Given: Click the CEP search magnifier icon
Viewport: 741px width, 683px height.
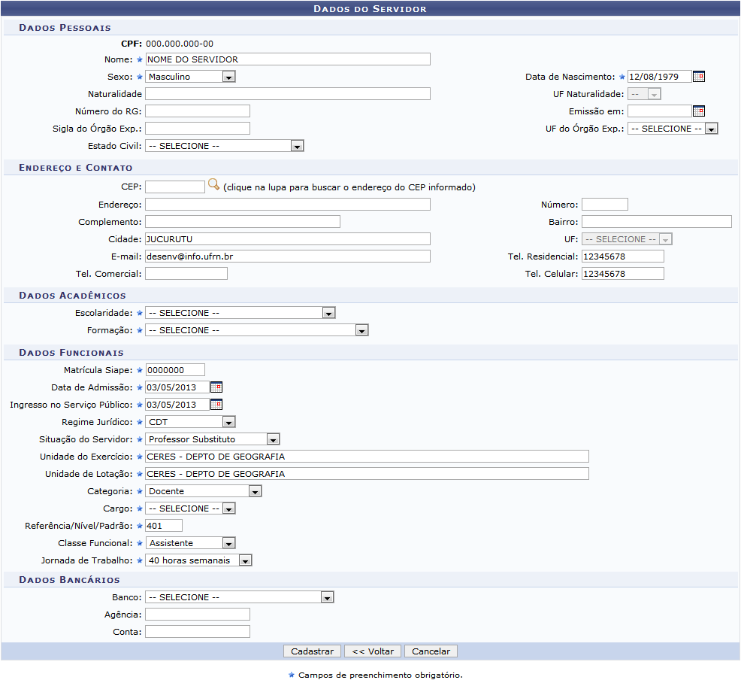Looking at the screenshot, I should coord(213,185).
